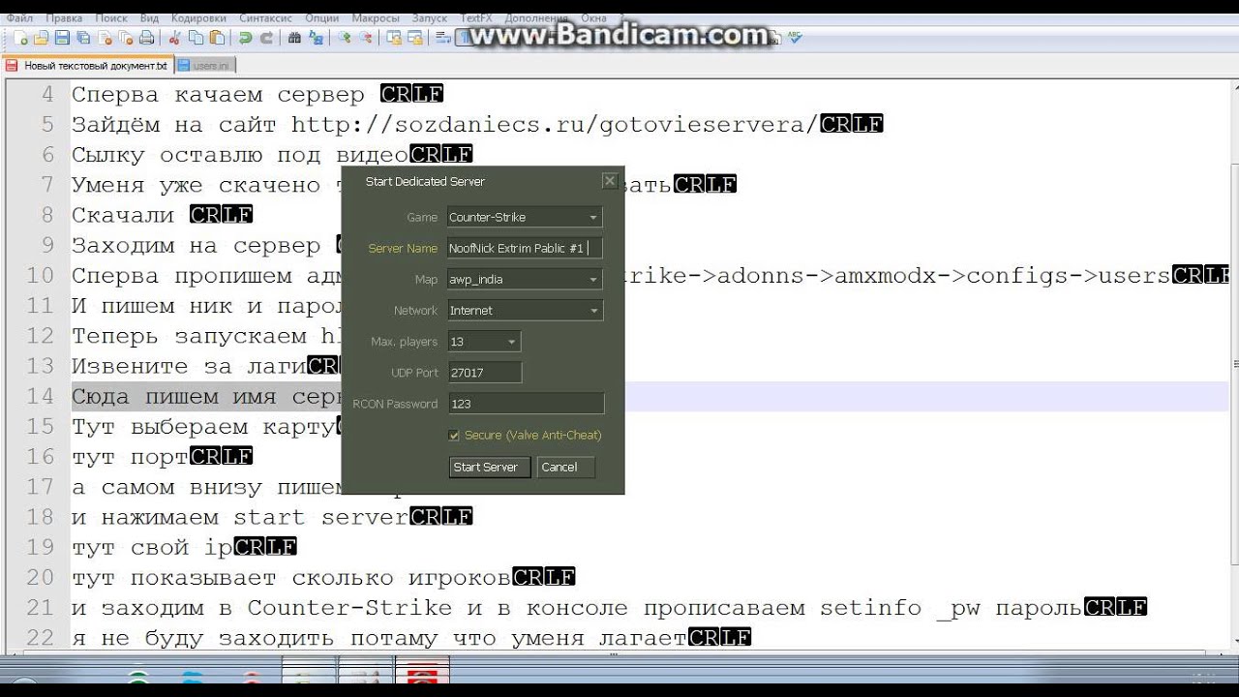Click the text 'тут свой ip'
This screenshot has height=697, width=1239.
click(x=152, y=547)
